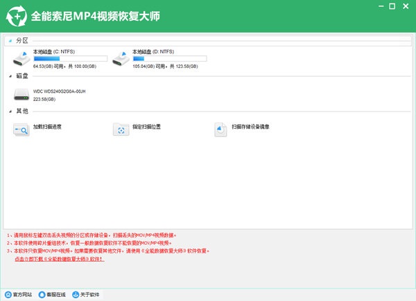Screen dimensions: 416x301
Task: Click C: drive usage bar
Action: pyautogui.click(x=70, y=59)
